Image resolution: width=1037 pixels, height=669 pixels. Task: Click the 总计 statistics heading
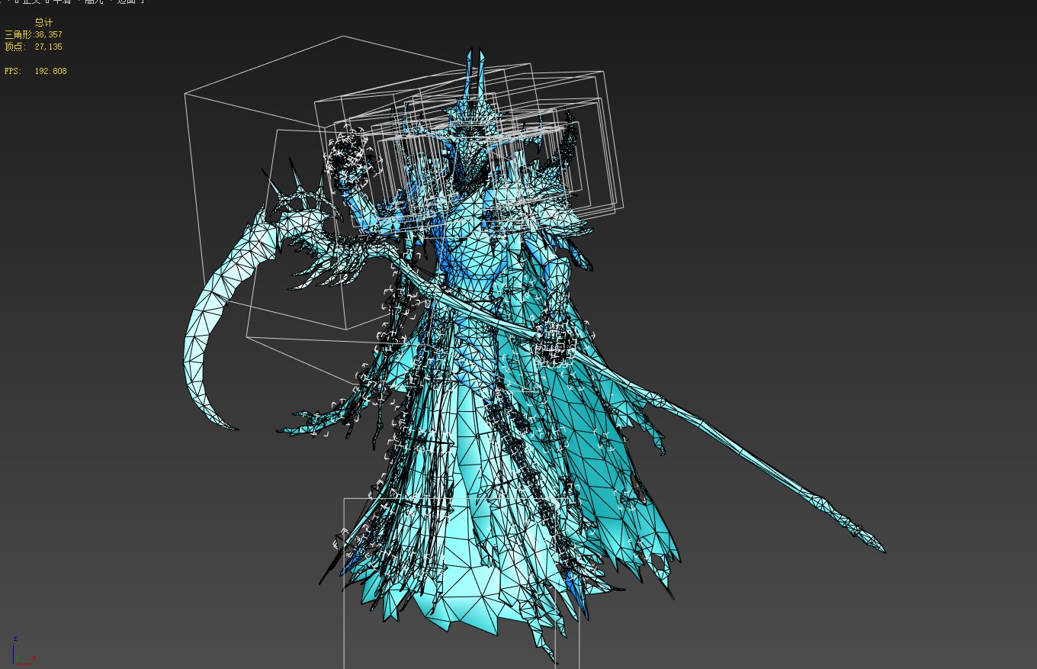coord(43,22)
